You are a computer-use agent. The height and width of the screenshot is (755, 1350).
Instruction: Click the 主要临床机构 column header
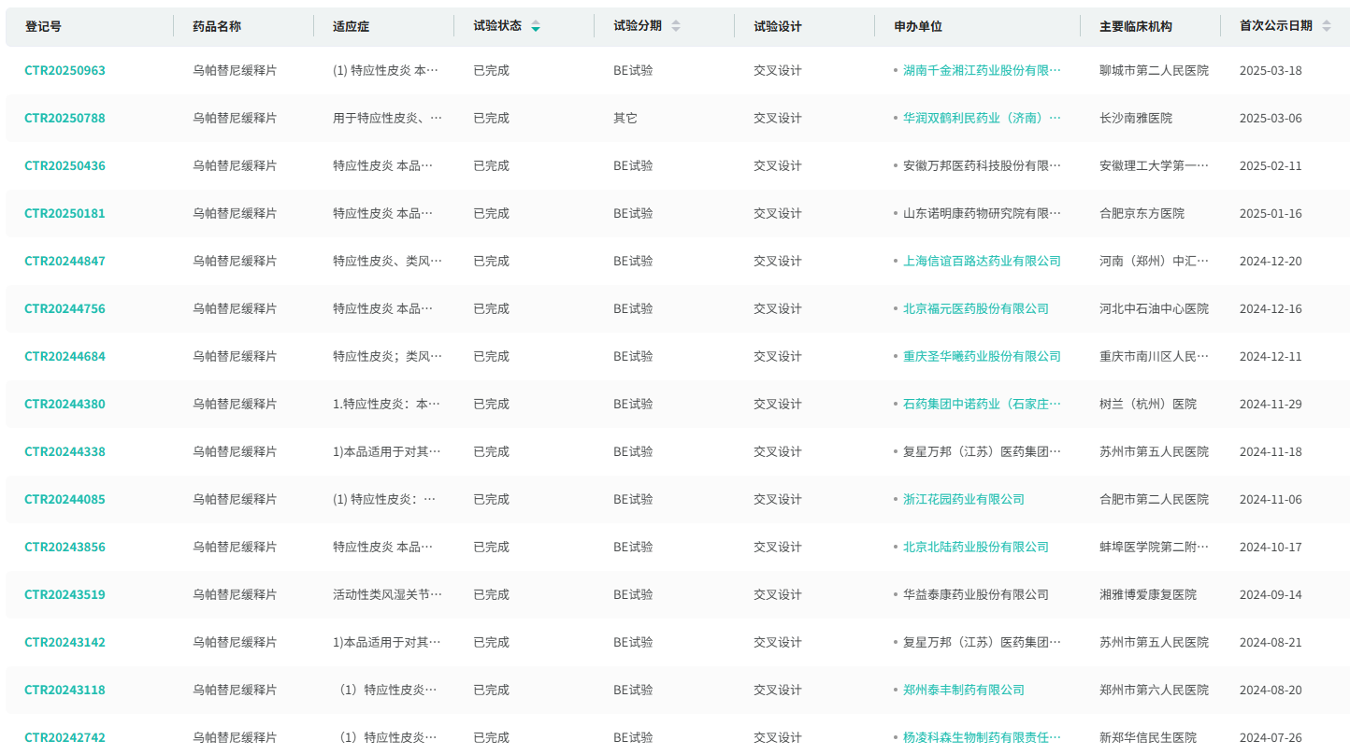point(1136,26)
